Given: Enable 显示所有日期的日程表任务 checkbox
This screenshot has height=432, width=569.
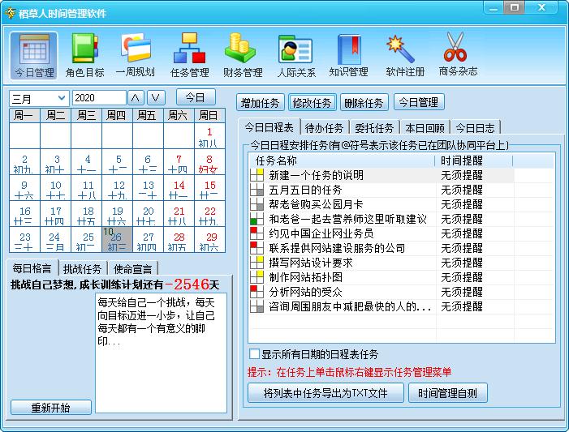Looking at the screenshot, I should click(x=255, y=354).
